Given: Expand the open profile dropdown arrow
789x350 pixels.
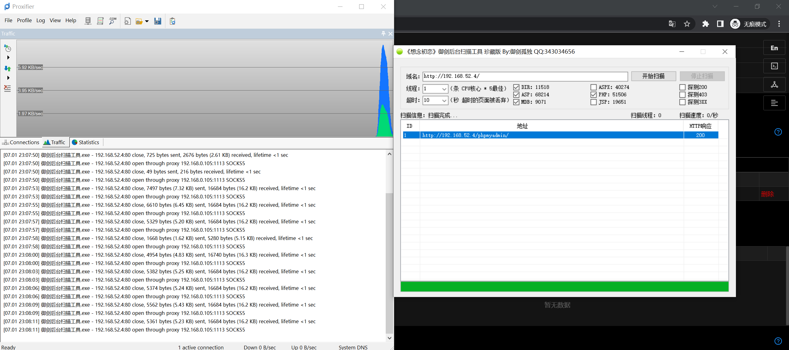Looking at the screenshot, I should 147,21.
